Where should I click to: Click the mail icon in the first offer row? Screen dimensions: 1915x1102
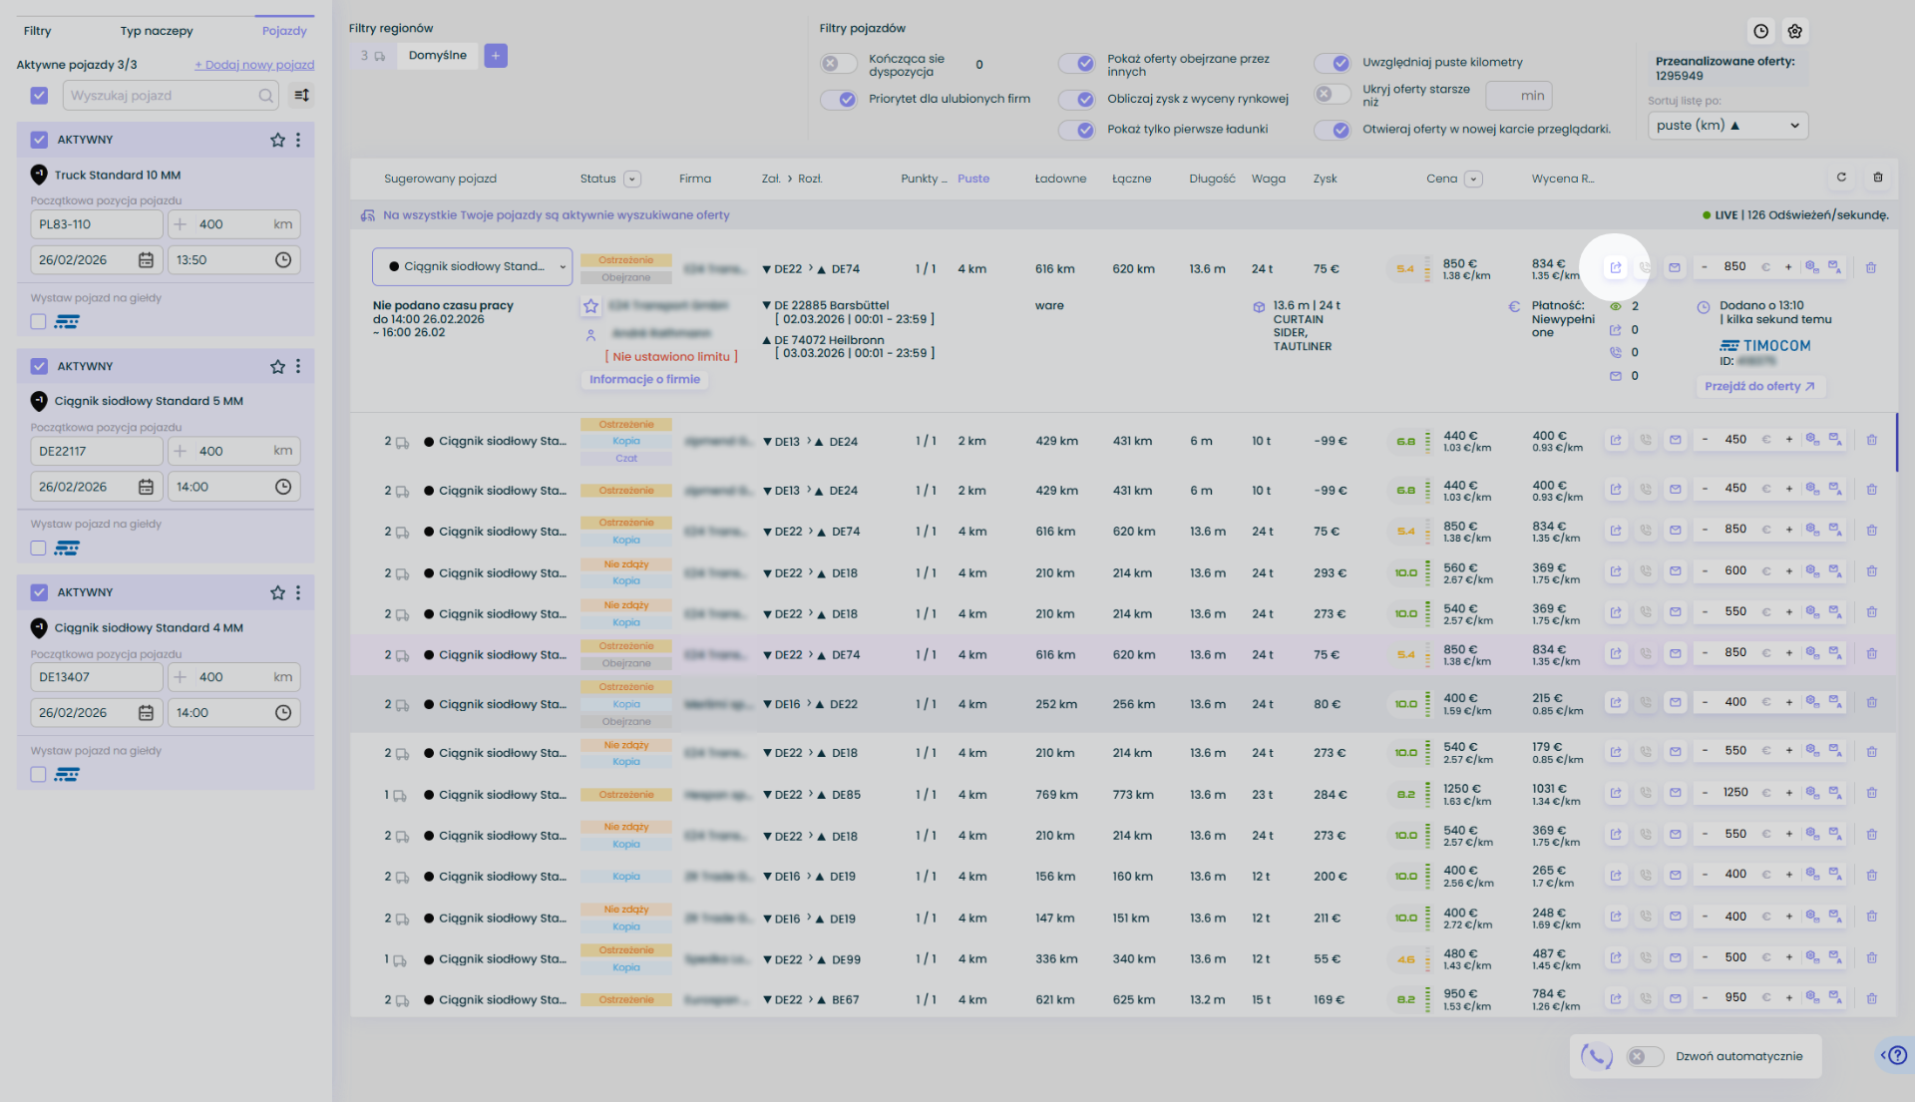[x=1675, y=267]
